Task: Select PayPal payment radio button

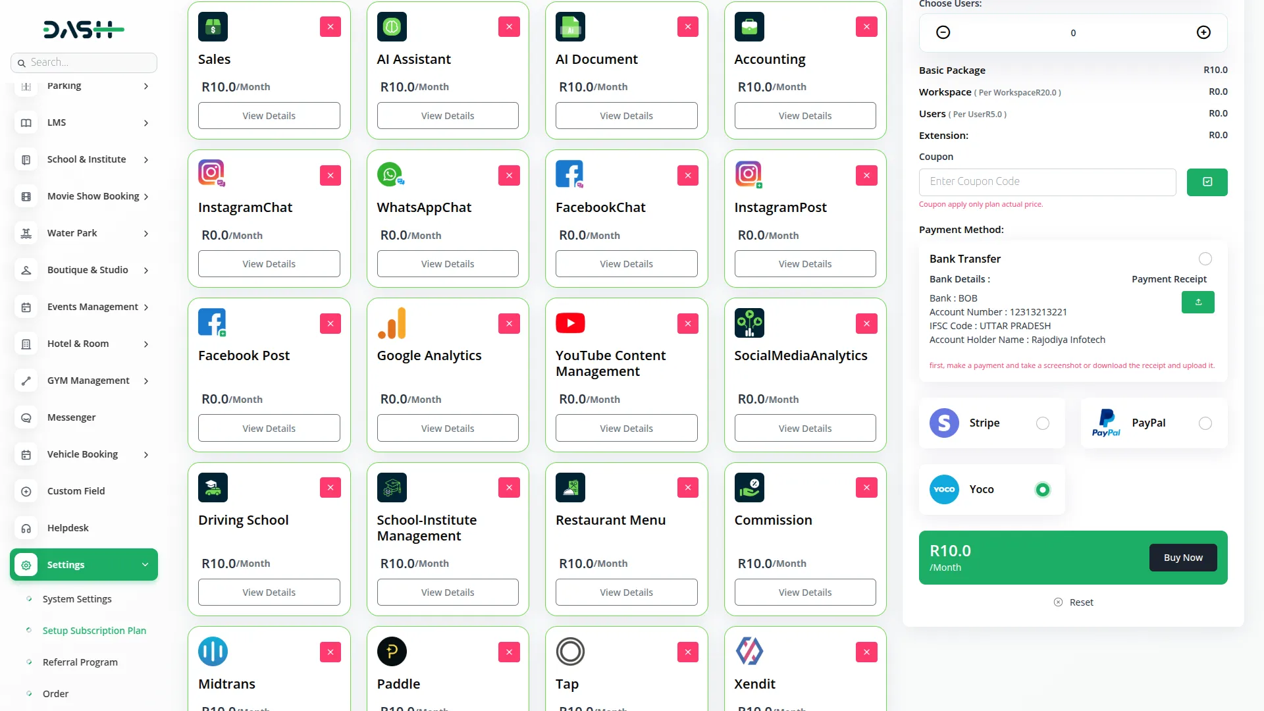Action: tap(1205, 423)
